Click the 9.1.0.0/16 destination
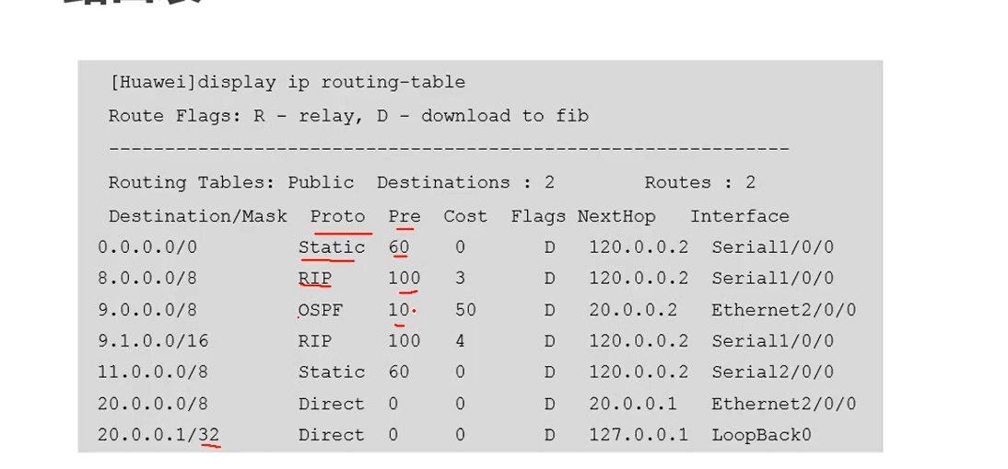 [153, 340]
